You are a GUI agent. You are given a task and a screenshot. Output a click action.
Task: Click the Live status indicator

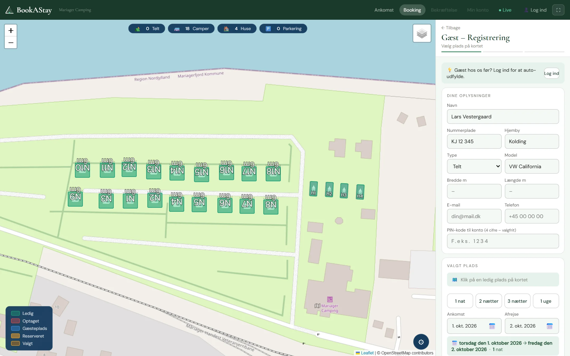click(505, 10)
